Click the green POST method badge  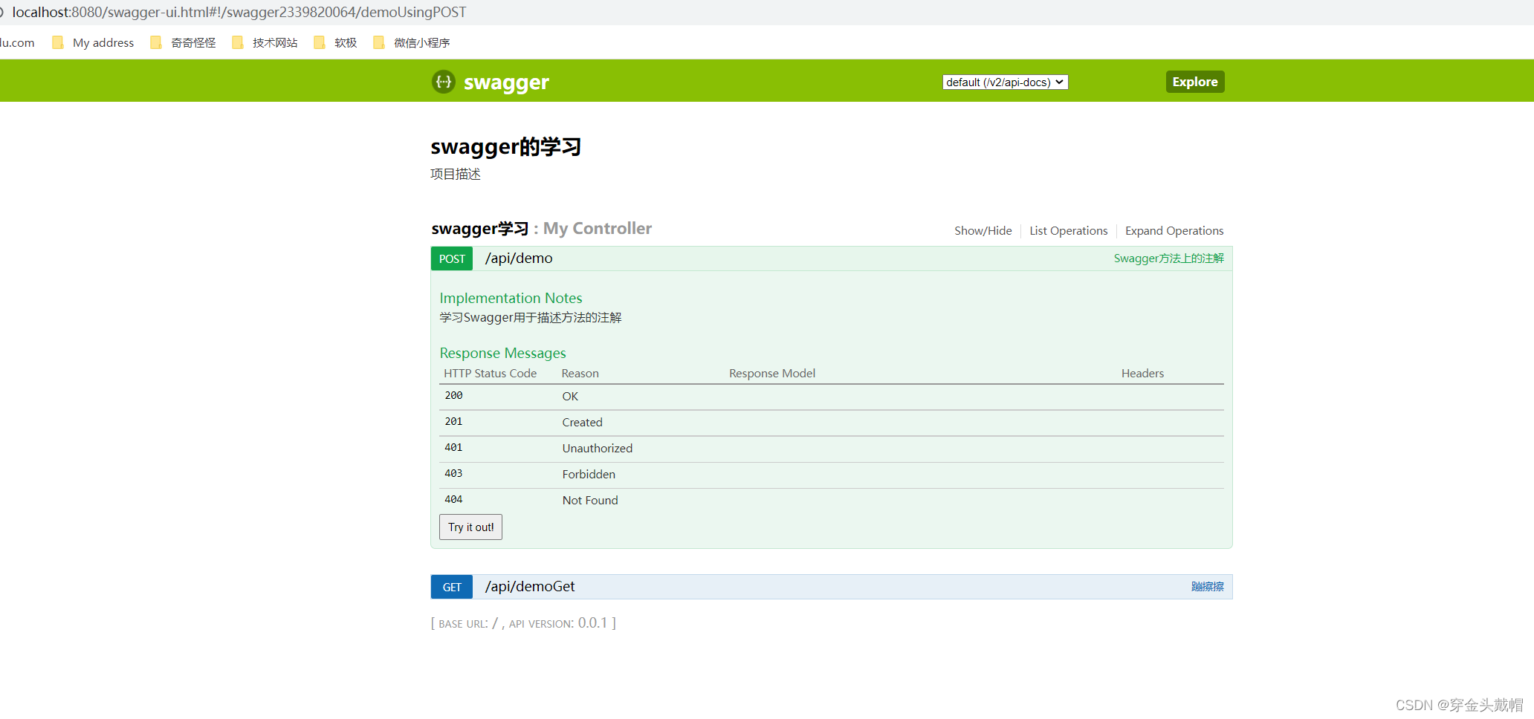(x=451, y=258)
